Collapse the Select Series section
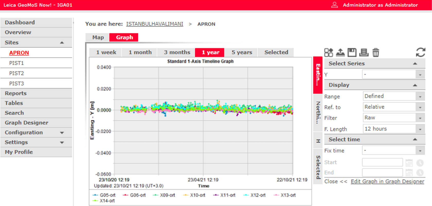This screenshot has width=432, height=206. click(415, 64)
